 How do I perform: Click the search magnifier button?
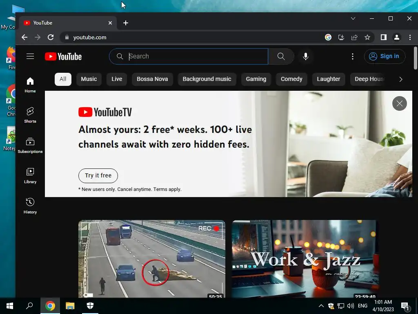pyautogui.click(x=281, y=56)
